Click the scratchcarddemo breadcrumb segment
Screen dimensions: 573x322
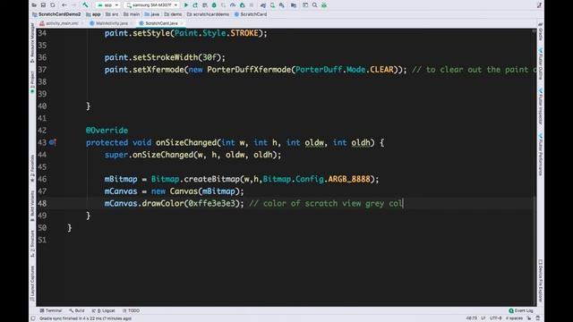pos(208,14)
